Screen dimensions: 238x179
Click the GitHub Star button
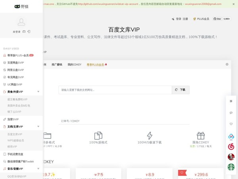(218, 19)
